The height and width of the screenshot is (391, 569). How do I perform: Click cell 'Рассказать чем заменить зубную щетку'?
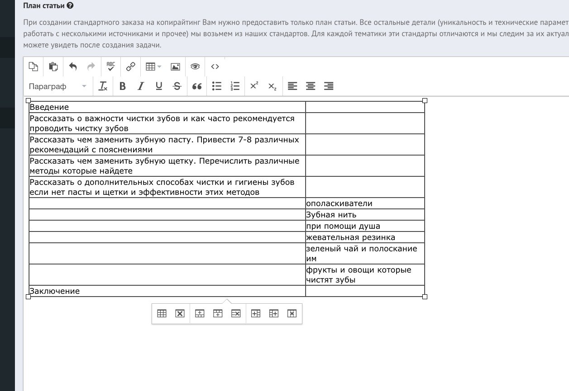coord(167,166)
